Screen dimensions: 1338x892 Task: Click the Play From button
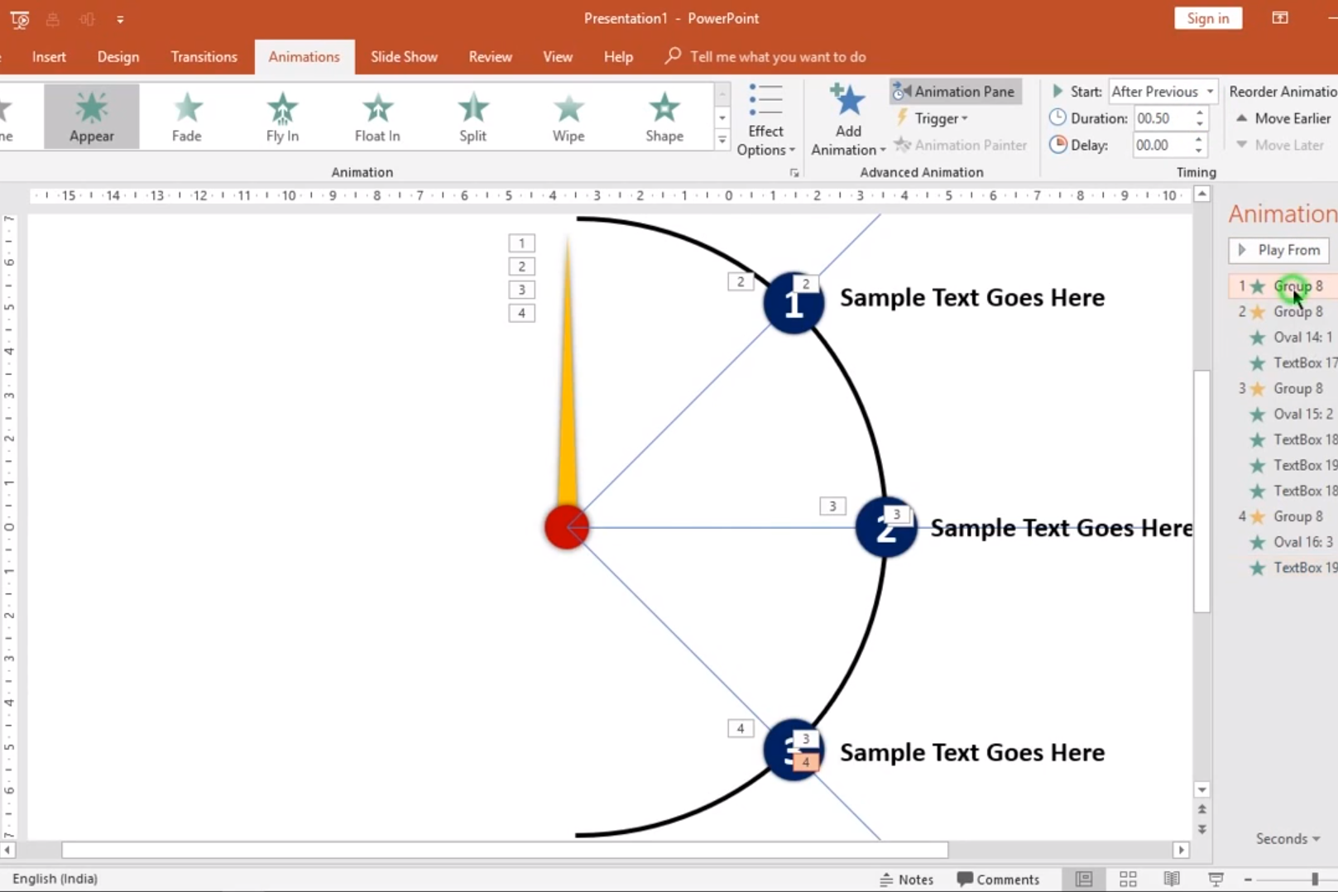tap(1278, 250)
